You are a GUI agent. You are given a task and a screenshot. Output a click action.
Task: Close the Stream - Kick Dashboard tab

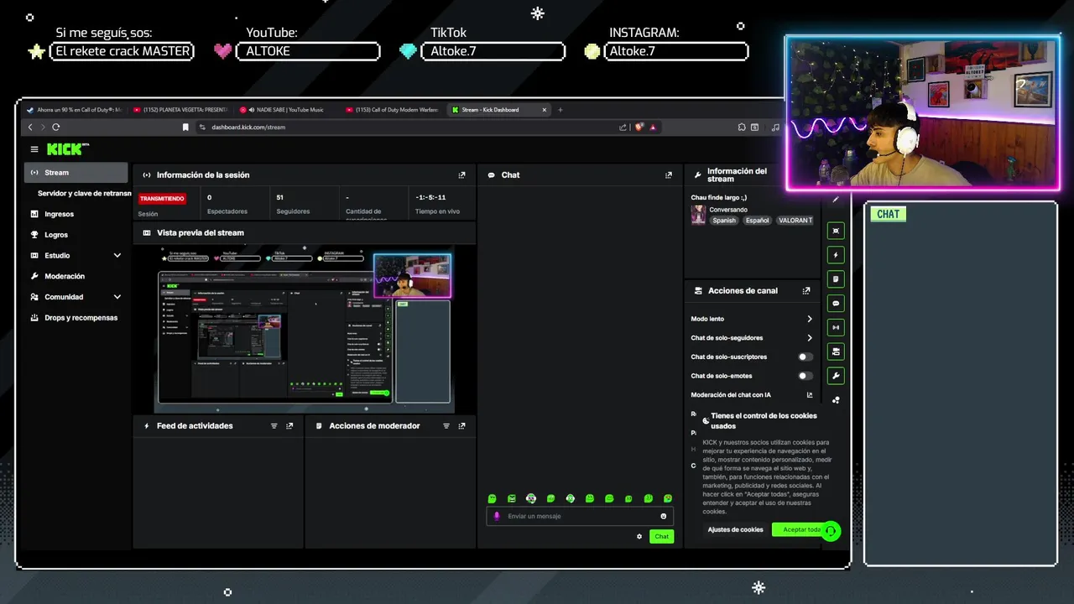coord(544,110)
